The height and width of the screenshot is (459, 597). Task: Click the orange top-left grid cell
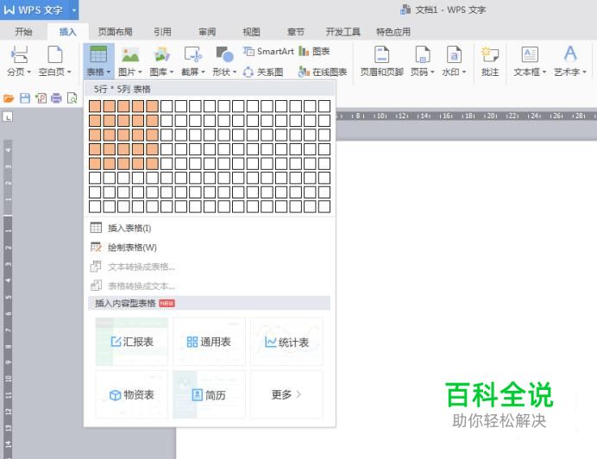pos(95,106)
